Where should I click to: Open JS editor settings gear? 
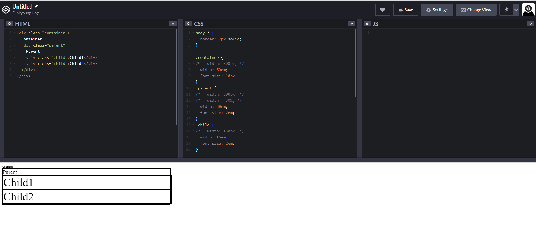click(367, 24)
